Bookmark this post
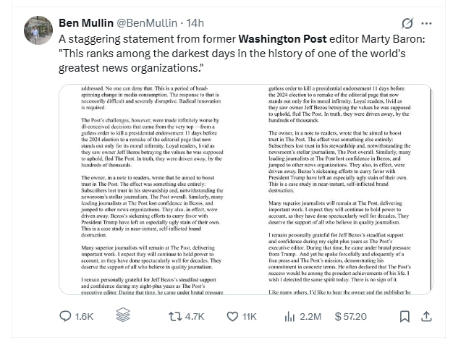Image resolution: width=453 pixels, height=340 pixels. point(405,316)
